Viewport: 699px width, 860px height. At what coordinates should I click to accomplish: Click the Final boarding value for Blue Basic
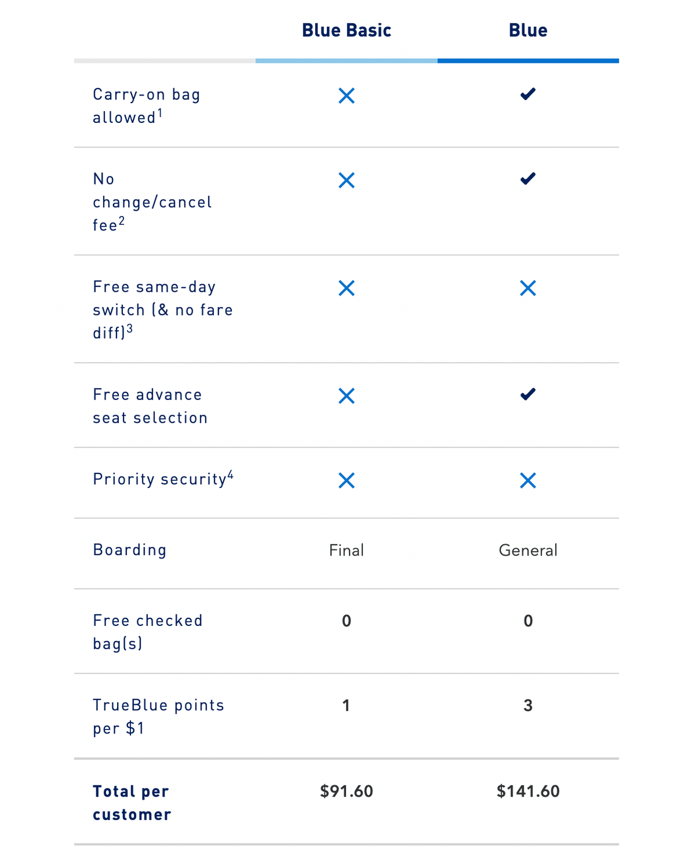(x=347, y=550)
